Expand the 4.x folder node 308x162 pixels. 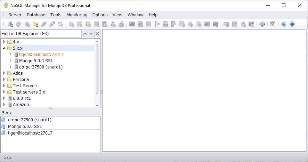(4, 42)
